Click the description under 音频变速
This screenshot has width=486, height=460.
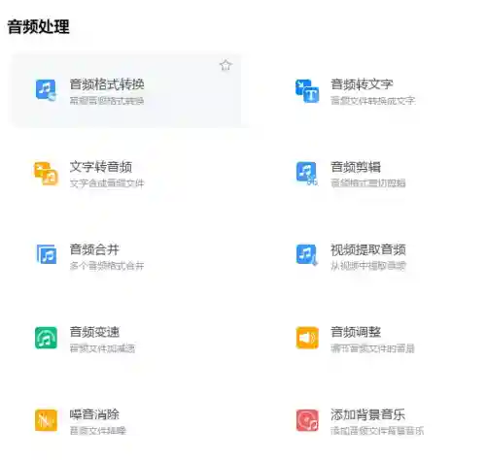coord(102,348)
